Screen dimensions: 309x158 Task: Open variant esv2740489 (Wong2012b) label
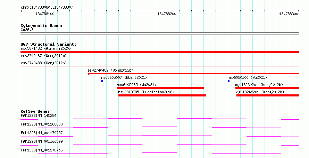[110, 70]
